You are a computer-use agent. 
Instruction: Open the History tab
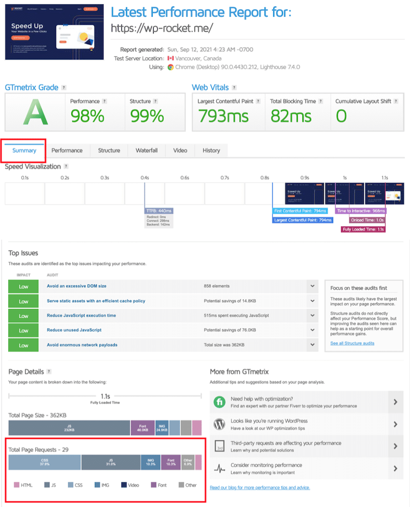(211, 150)
